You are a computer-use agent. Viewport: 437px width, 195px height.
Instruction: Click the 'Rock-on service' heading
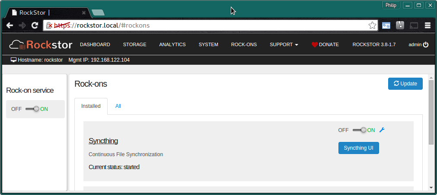pos(30,91)
